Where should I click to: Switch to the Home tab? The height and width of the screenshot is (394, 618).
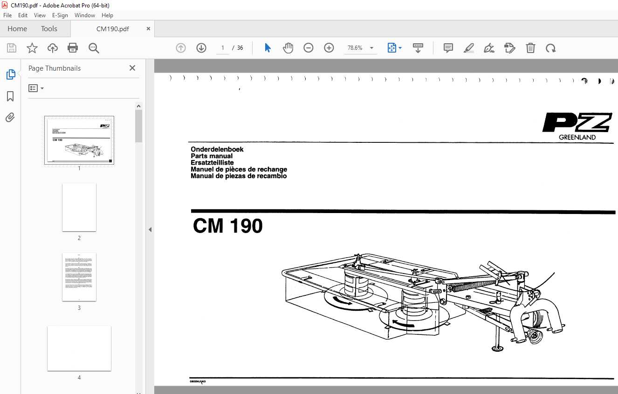click(17, 28)
